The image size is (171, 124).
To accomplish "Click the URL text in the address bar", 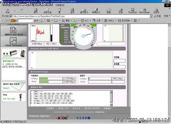I will 39,16.
